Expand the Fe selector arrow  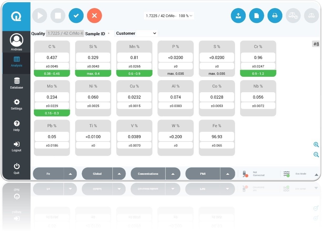tap(70, 174)
